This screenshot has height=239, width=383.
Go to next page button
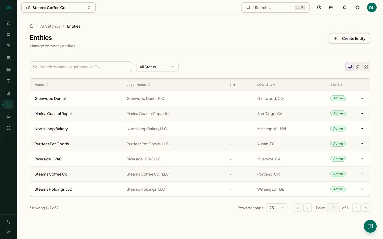356,208
